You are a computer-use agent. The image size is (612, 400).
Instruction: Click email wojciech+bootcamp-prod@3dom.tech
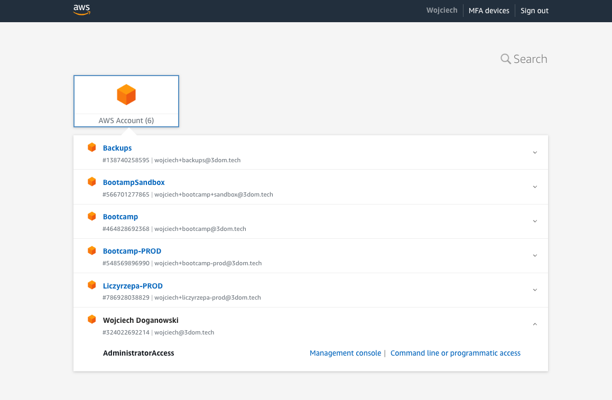click(x=208, y=263)
